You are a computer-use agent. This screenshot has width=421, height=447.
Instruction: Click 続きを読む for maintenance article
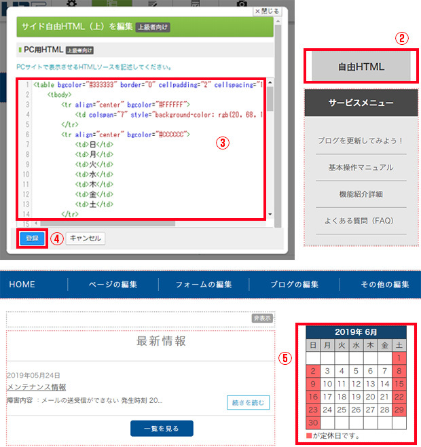tap(248, 403)
